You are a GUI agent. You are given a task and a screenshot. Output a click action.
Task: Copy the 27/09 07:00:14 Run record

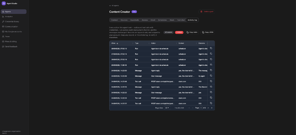click(211, 54)
